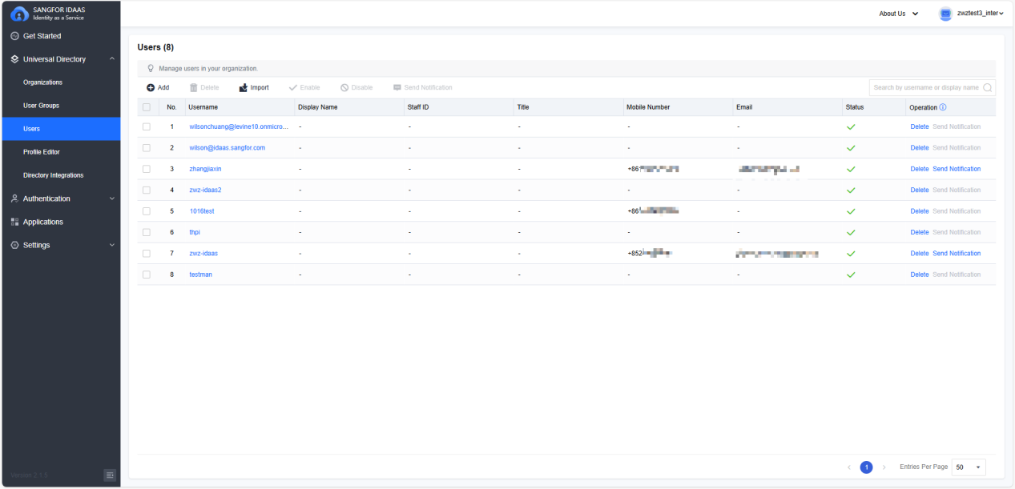This screenshot has width=1015, height=489.
Task: Collapse sidebar using bottom menu icon
Action: point(110,475)
